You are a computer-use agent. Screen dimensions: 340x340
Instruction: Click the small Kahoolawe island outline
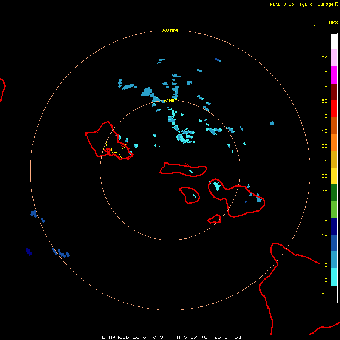(x=215, y=219)
